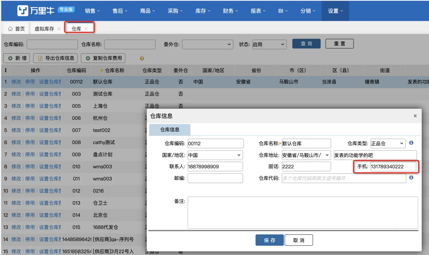Close the 仓库 tab with its X
The height and width of the screenshot is (255, 429).
[x=86, y=29]
